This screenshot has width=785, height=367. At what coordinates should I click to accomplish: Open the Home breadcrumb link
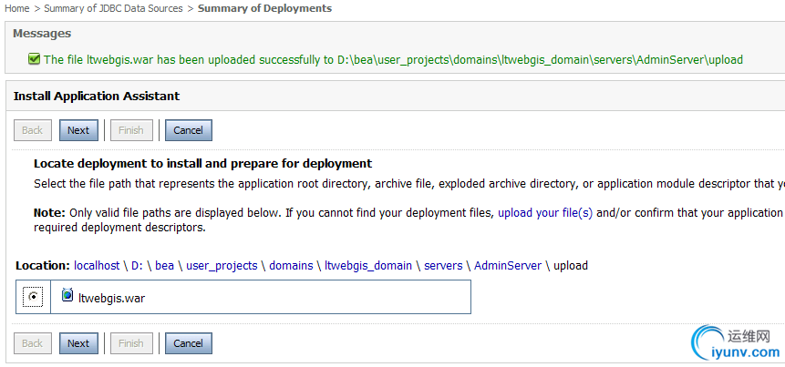click(x=17, y=8)
